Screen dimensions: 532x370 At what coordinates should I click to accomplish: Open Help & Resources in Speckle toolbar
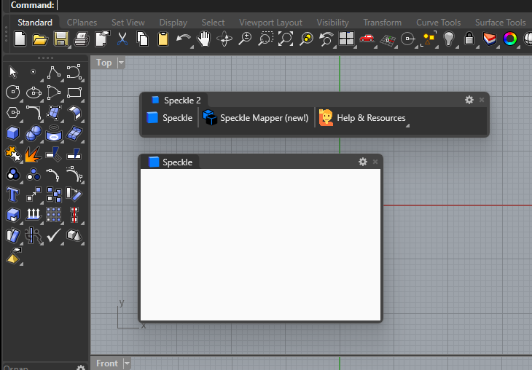tap(362, 118)
